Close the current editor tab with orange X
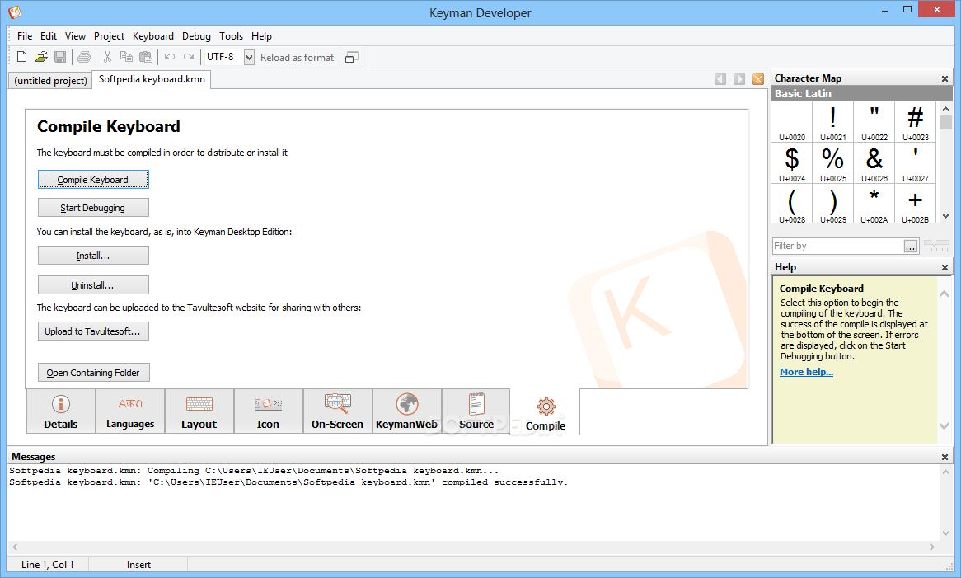This screenshot has height=578, width=961. [758, 79]
